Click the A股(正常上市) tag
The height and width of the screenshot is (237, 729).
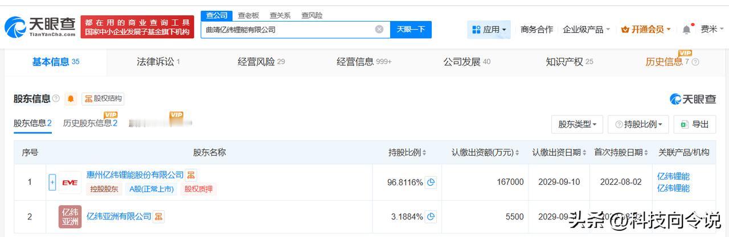pos(151,189)
